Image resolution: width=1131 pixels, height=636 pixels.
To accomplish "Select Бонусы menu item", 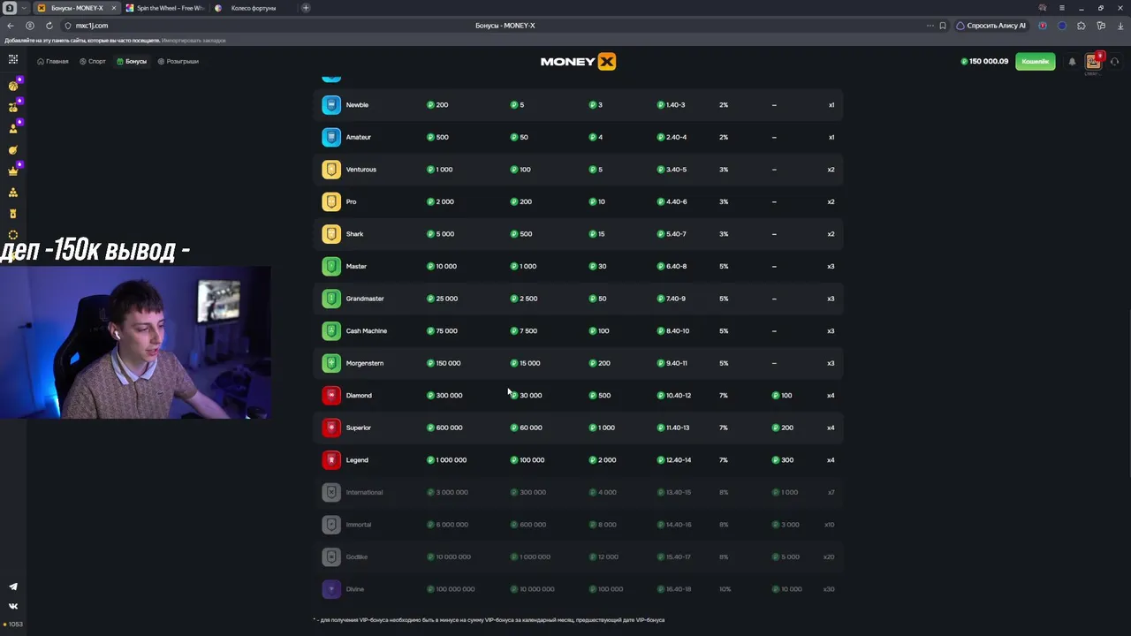I will tap(132, 61).
